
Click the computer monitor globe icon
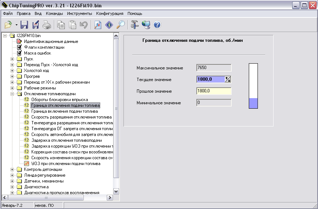pyautogui.click(x=146, y=25)
